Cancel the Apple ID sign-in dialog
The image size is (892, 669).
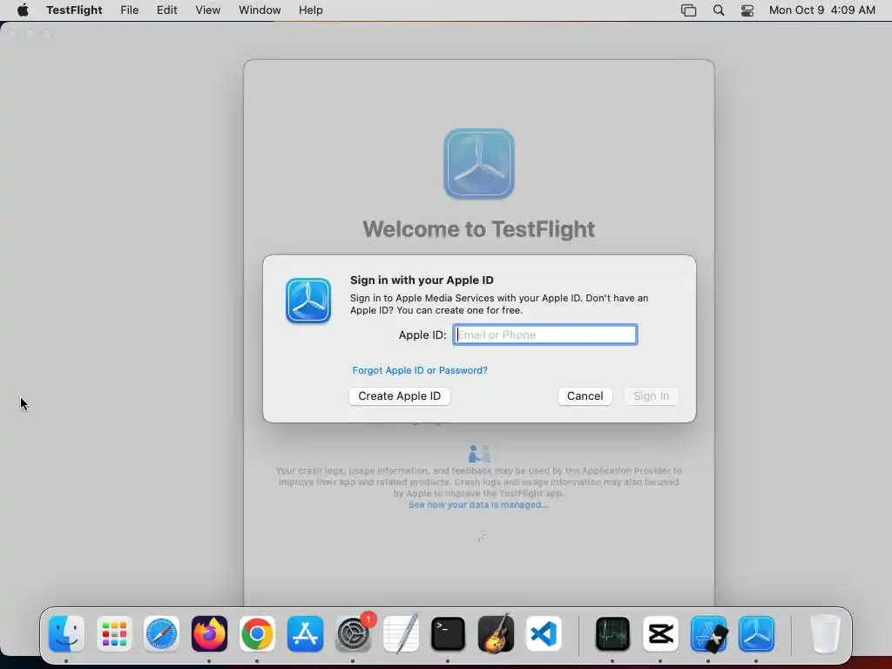coord(585,396)
